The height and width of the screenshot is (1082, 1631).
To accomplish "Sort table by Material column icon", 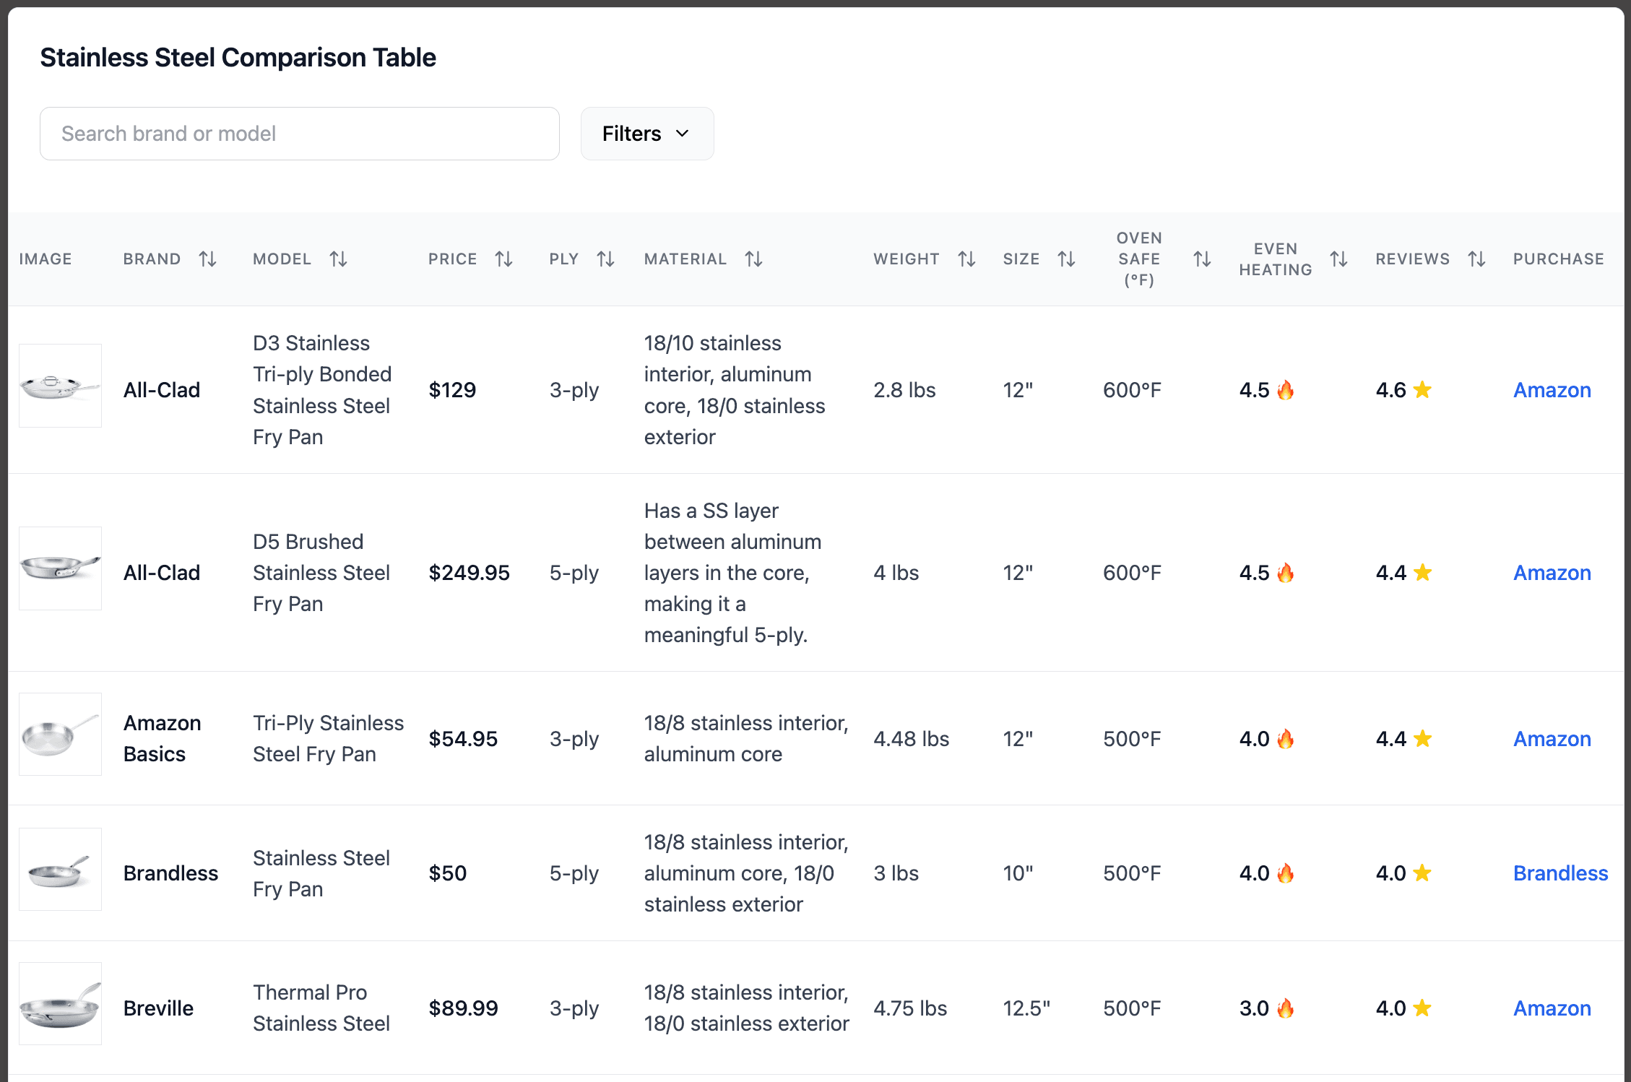I will [x=753, y=259].
